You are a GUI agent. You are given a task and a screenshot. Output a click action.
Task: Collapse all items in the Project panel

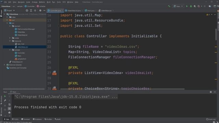pyautogui.click(x=35, y=11)
